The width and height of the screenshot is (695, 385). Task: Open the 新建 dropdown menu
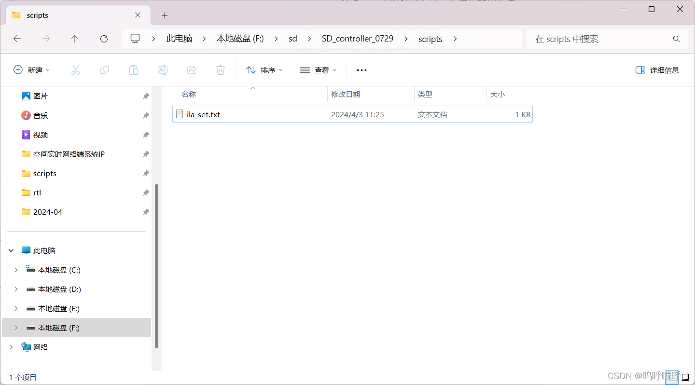point(31,70)
